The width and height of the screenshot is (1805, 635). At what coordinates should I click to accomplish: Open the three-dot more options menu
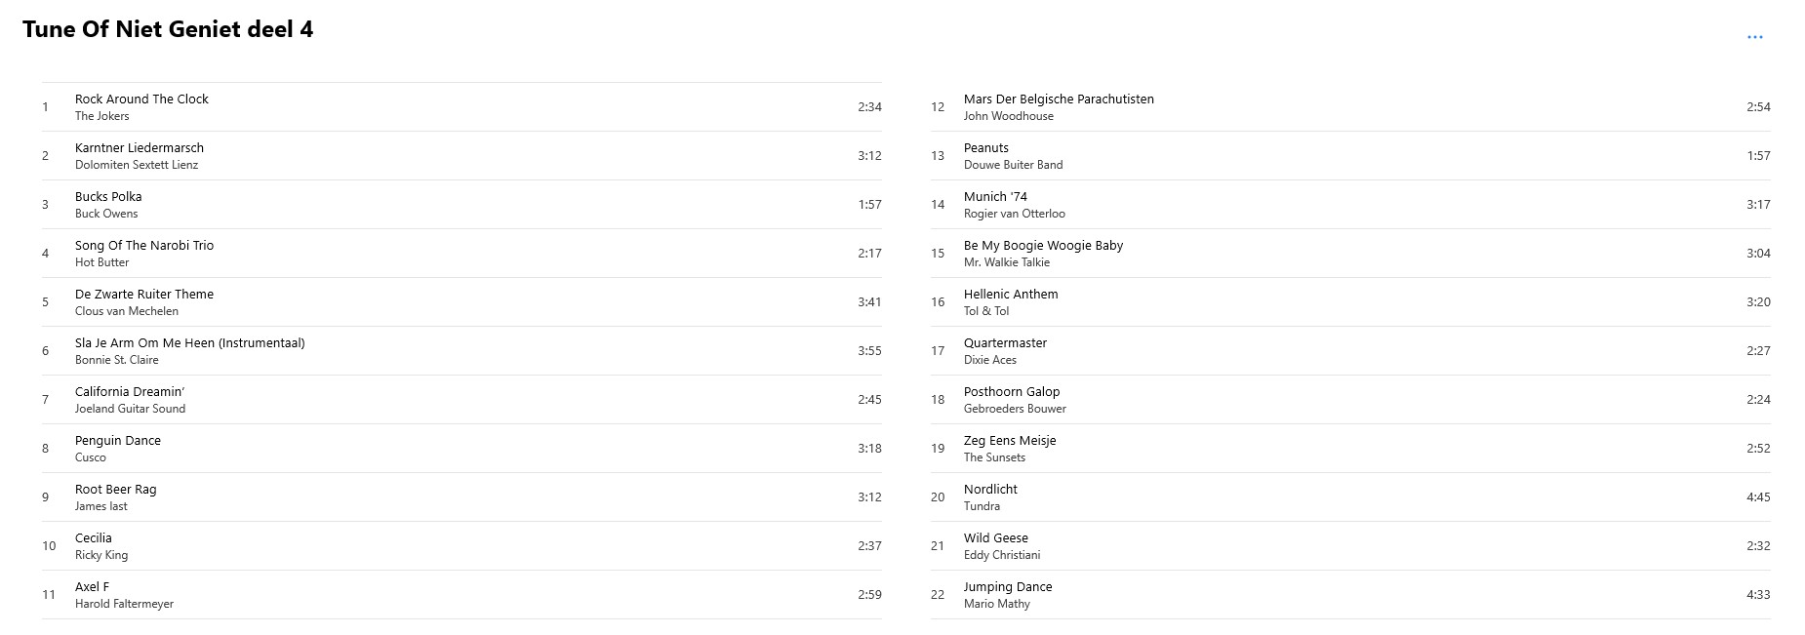1754,37
